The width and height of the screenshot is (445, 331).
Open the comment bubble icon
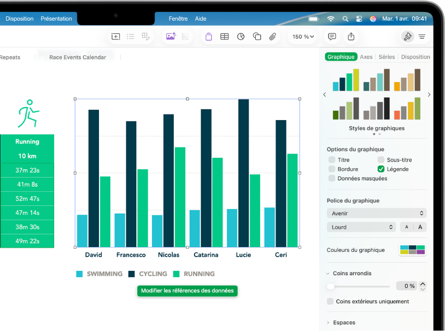tap(332, 37)
